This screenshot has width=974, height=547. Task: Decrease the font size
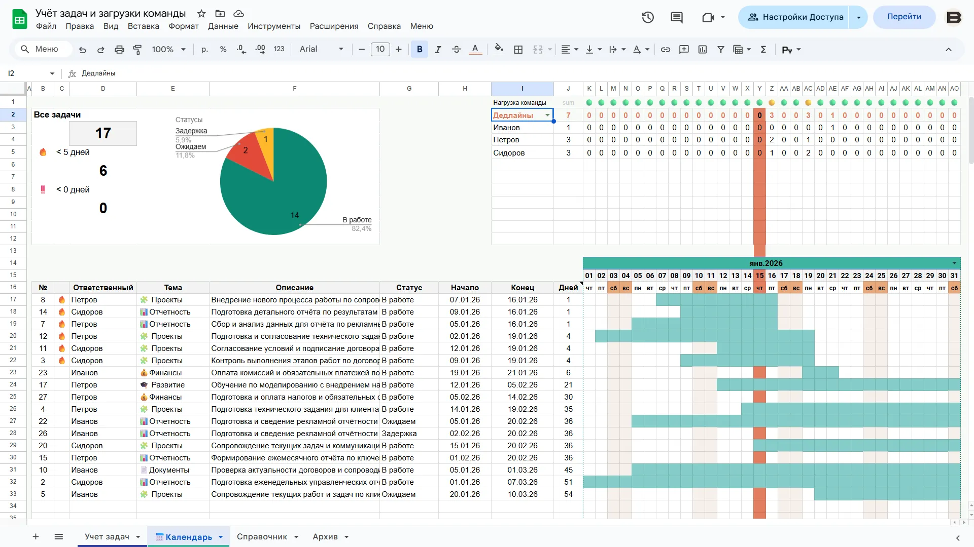[x=362, y=50]
